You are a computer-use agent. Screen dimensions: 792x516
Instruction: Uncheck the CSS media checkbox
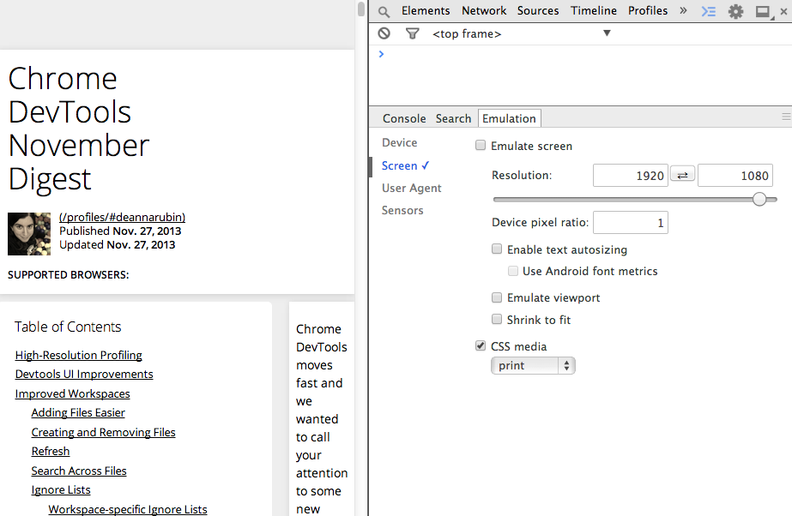pyautogui.click(x=481, y=346)
